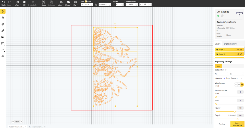Select the pen drawing tool
The height and width of the screenshot is (128, 245).
3,31
